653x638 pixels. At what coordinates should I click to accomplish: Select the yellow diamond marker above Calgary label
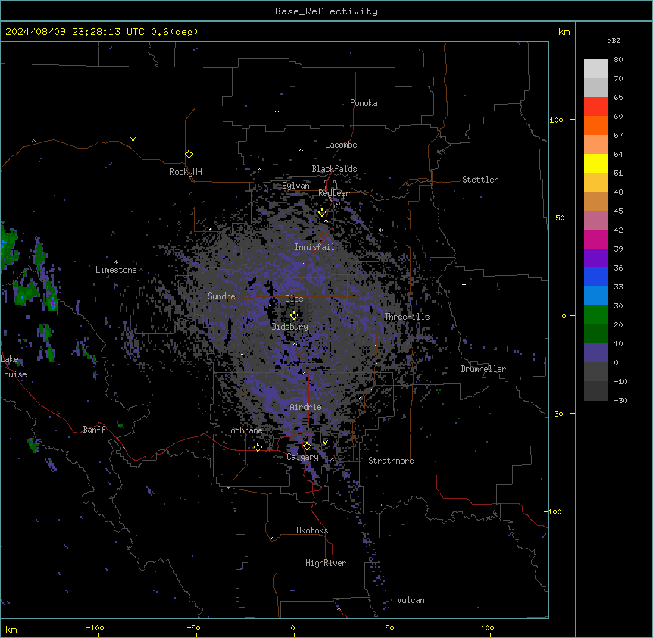click(x=307, y=446)
